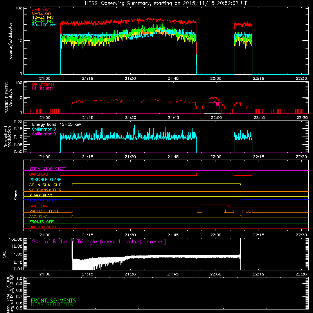This screenshot has width=313, height=313.
Task: Click the 22:15 tick under the Flags plot
Action: [x=259, y=235]
